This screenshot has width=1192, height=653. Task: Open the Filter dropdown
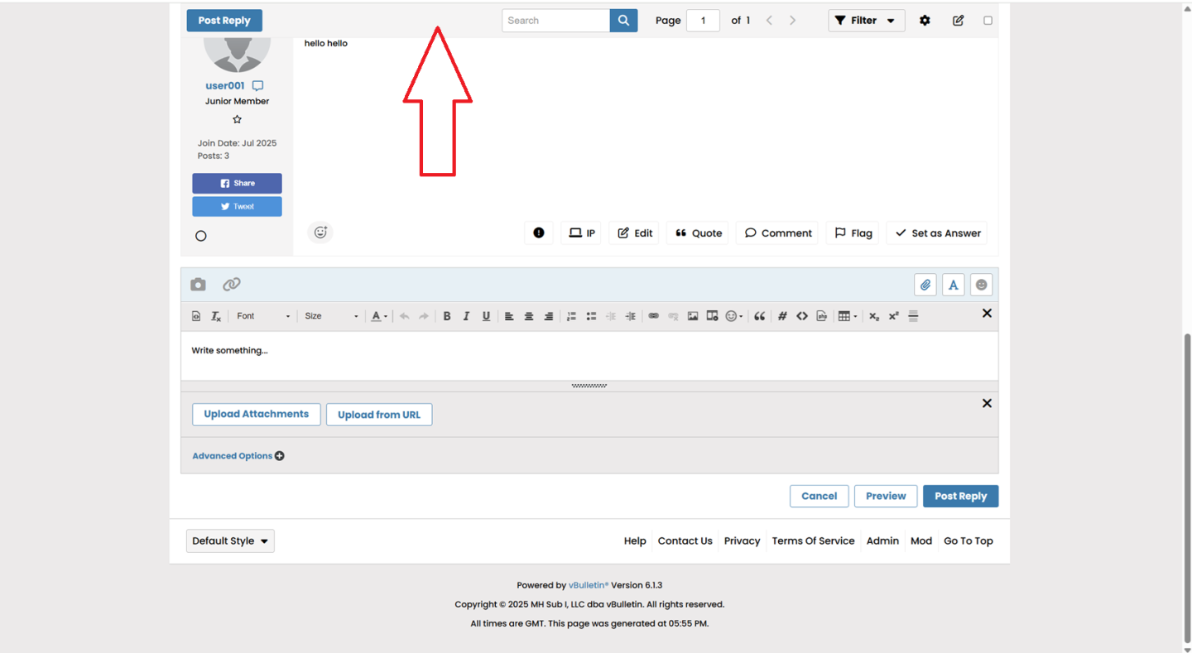click(x=866, y=21)
